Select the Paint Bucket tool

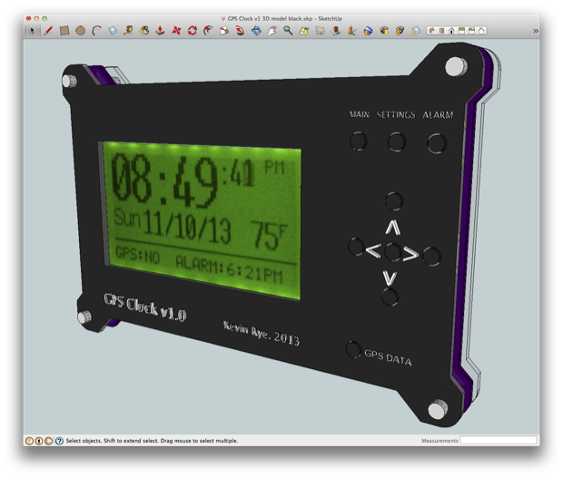coord(144,31)
